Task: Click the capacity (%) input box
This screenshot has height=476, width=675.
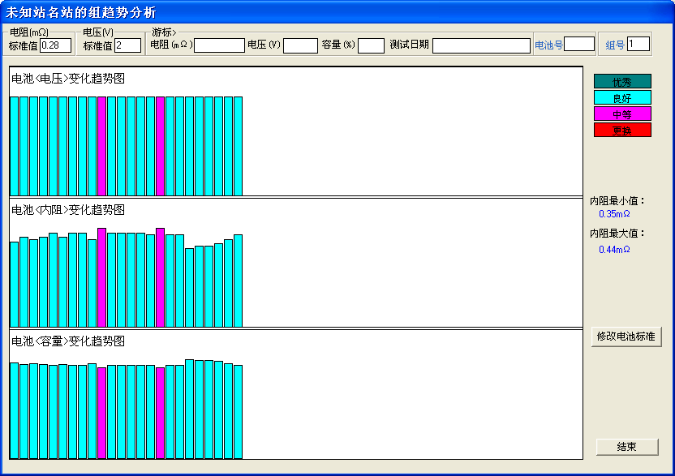Action: (371, 45)
